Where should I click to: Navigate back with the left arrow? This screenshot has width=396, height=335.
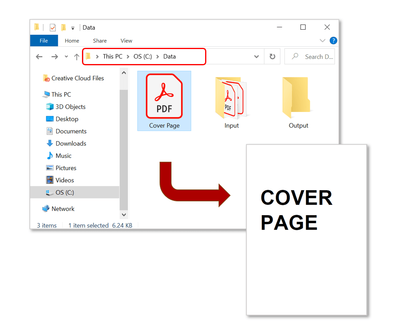tap(39, 57)
